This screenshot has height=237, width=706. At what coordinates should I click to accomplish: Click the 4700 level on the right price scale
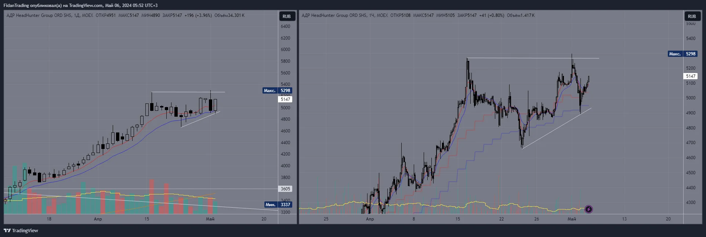[691, 143]
